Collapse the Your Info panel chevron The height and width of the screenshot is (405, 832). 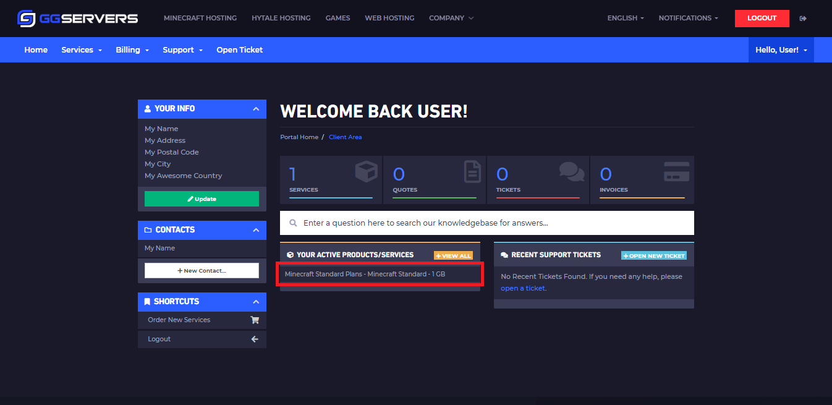[256, 109]
